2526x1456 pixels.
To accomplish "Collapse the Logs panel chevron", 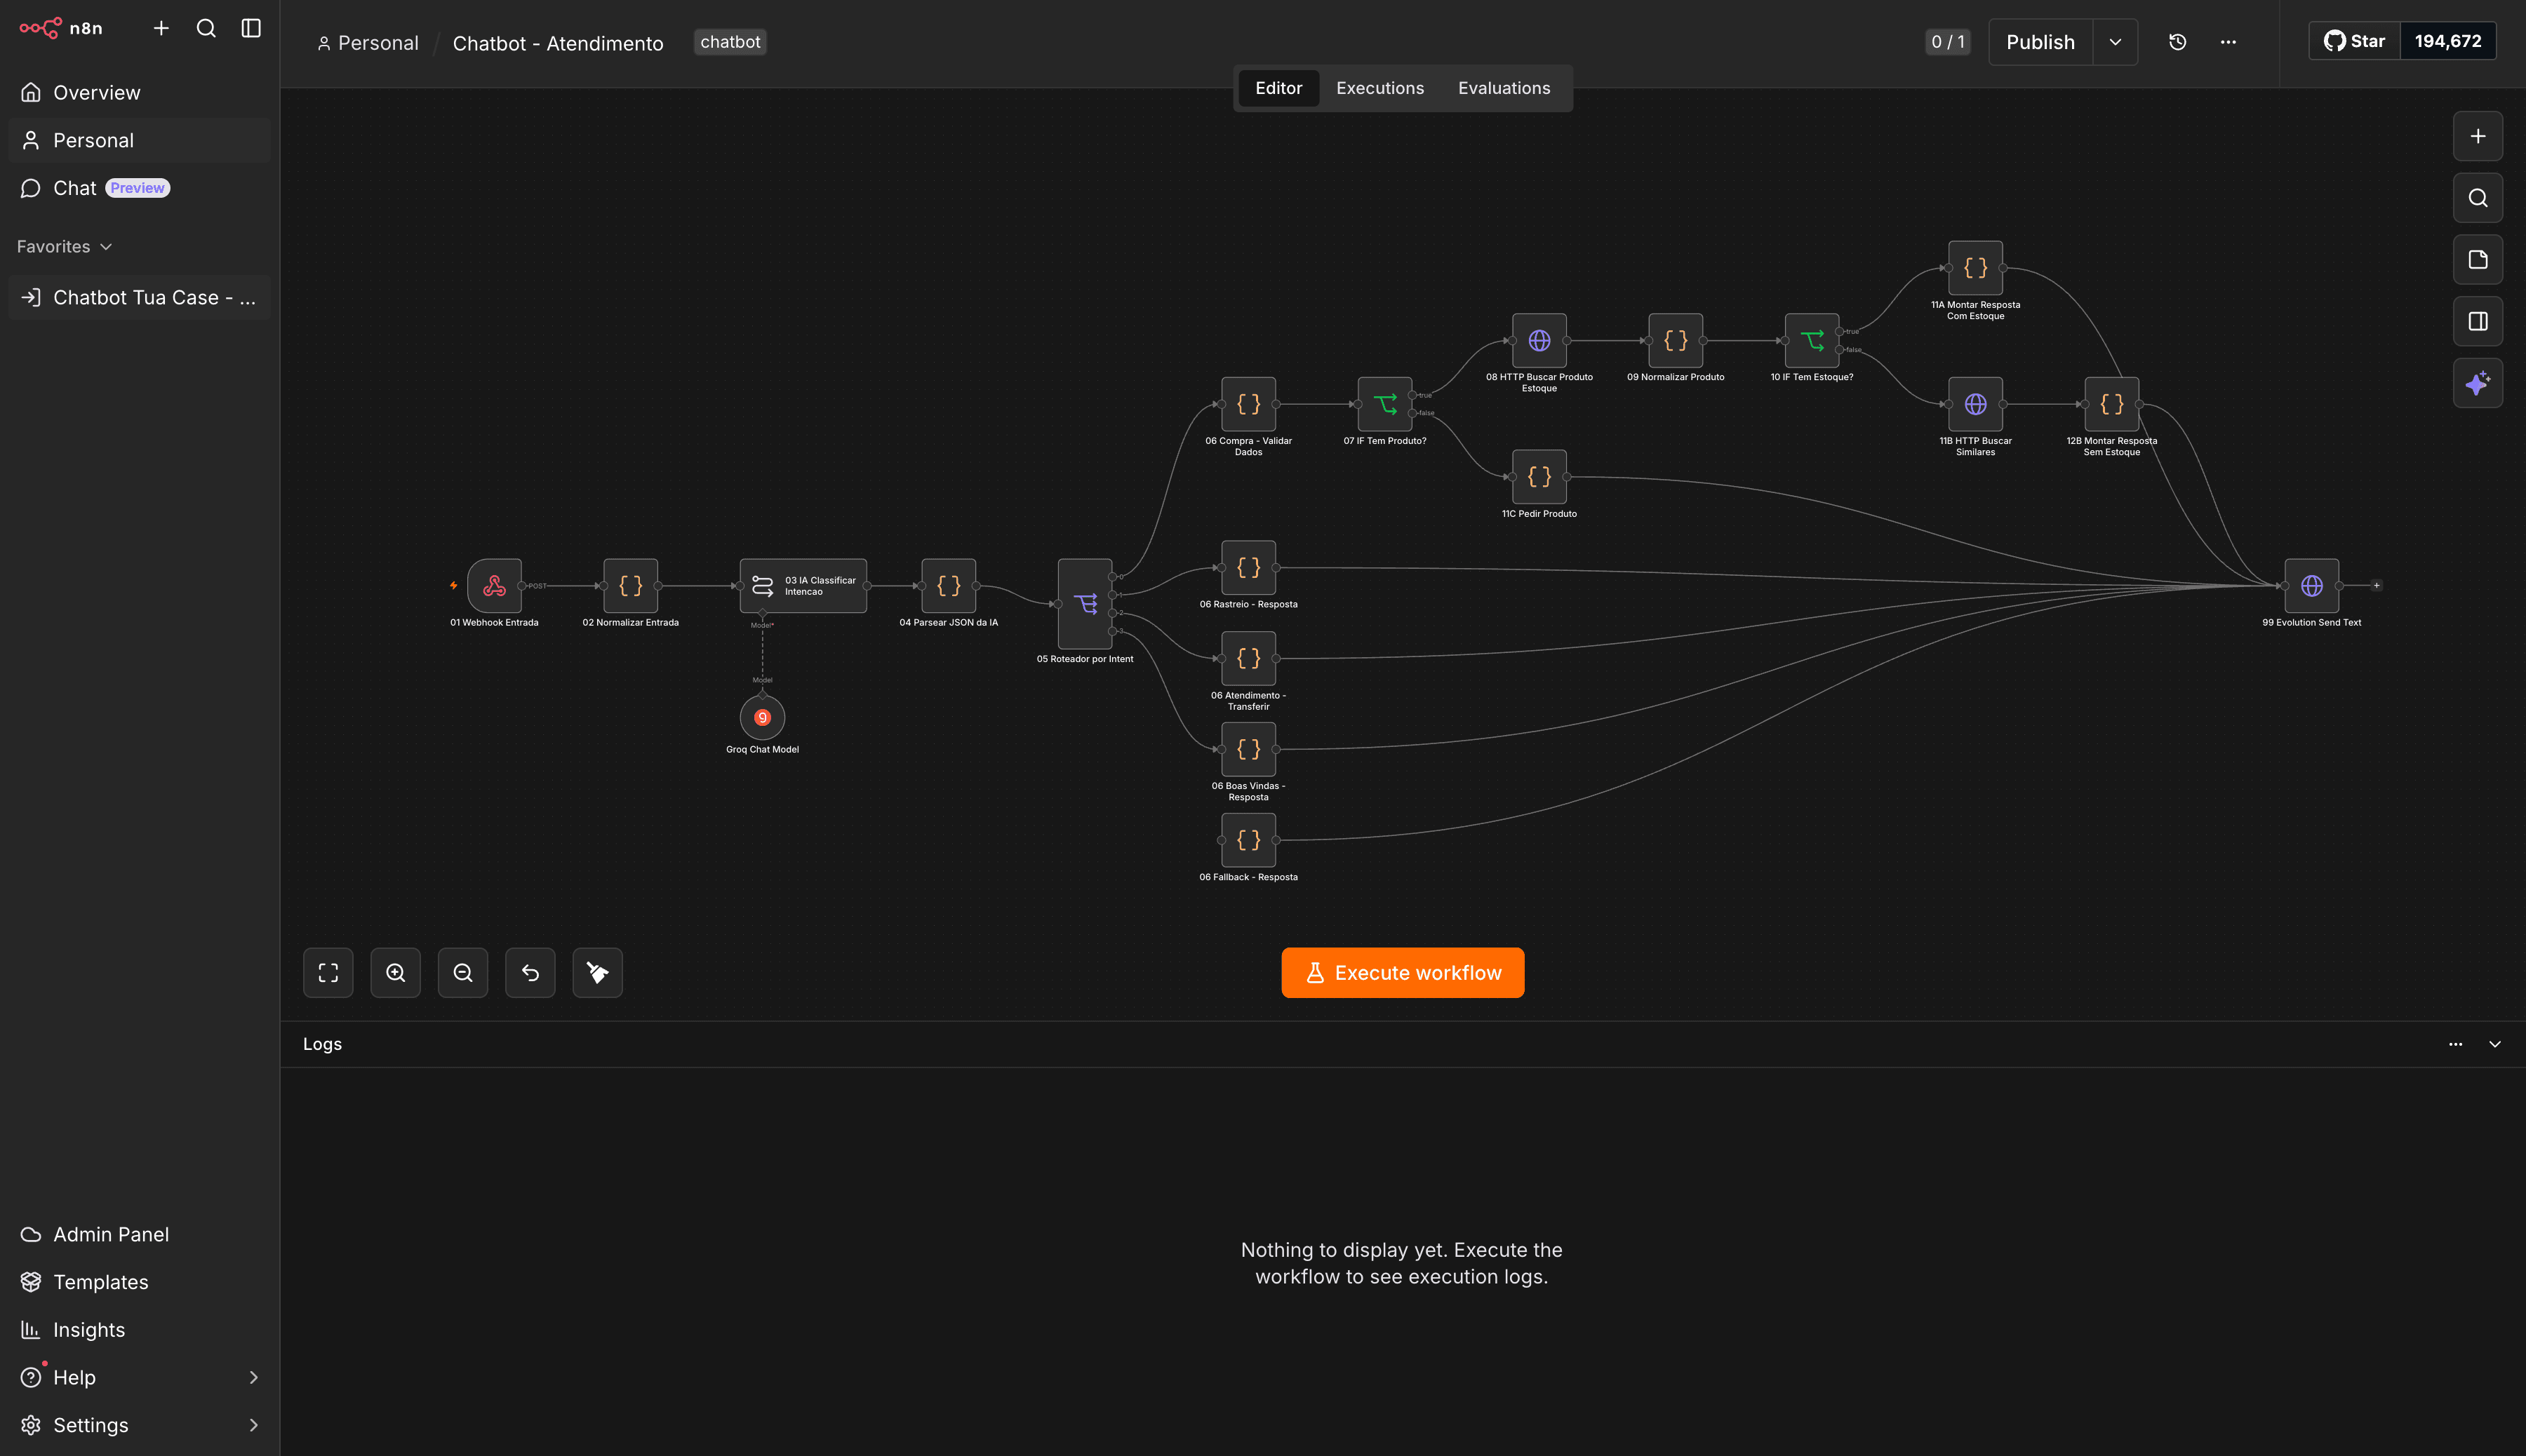I will tap(2495, 1044).
